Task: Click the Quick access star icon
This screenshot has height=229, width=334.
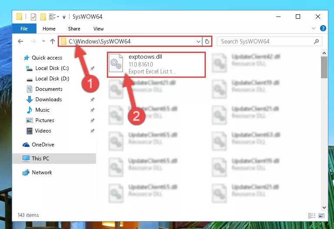Action: pos(26,58)
